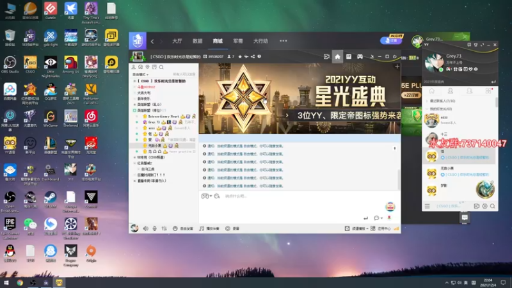Open the list view icon beside home

pyautogui.click(x=349, y=56)
